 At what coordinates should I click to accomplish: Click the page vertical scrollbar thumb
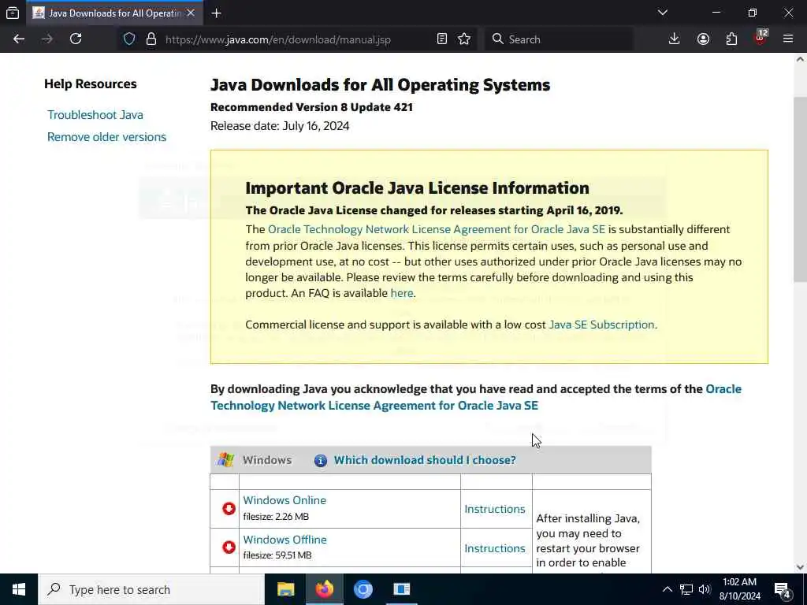point(800,189)
